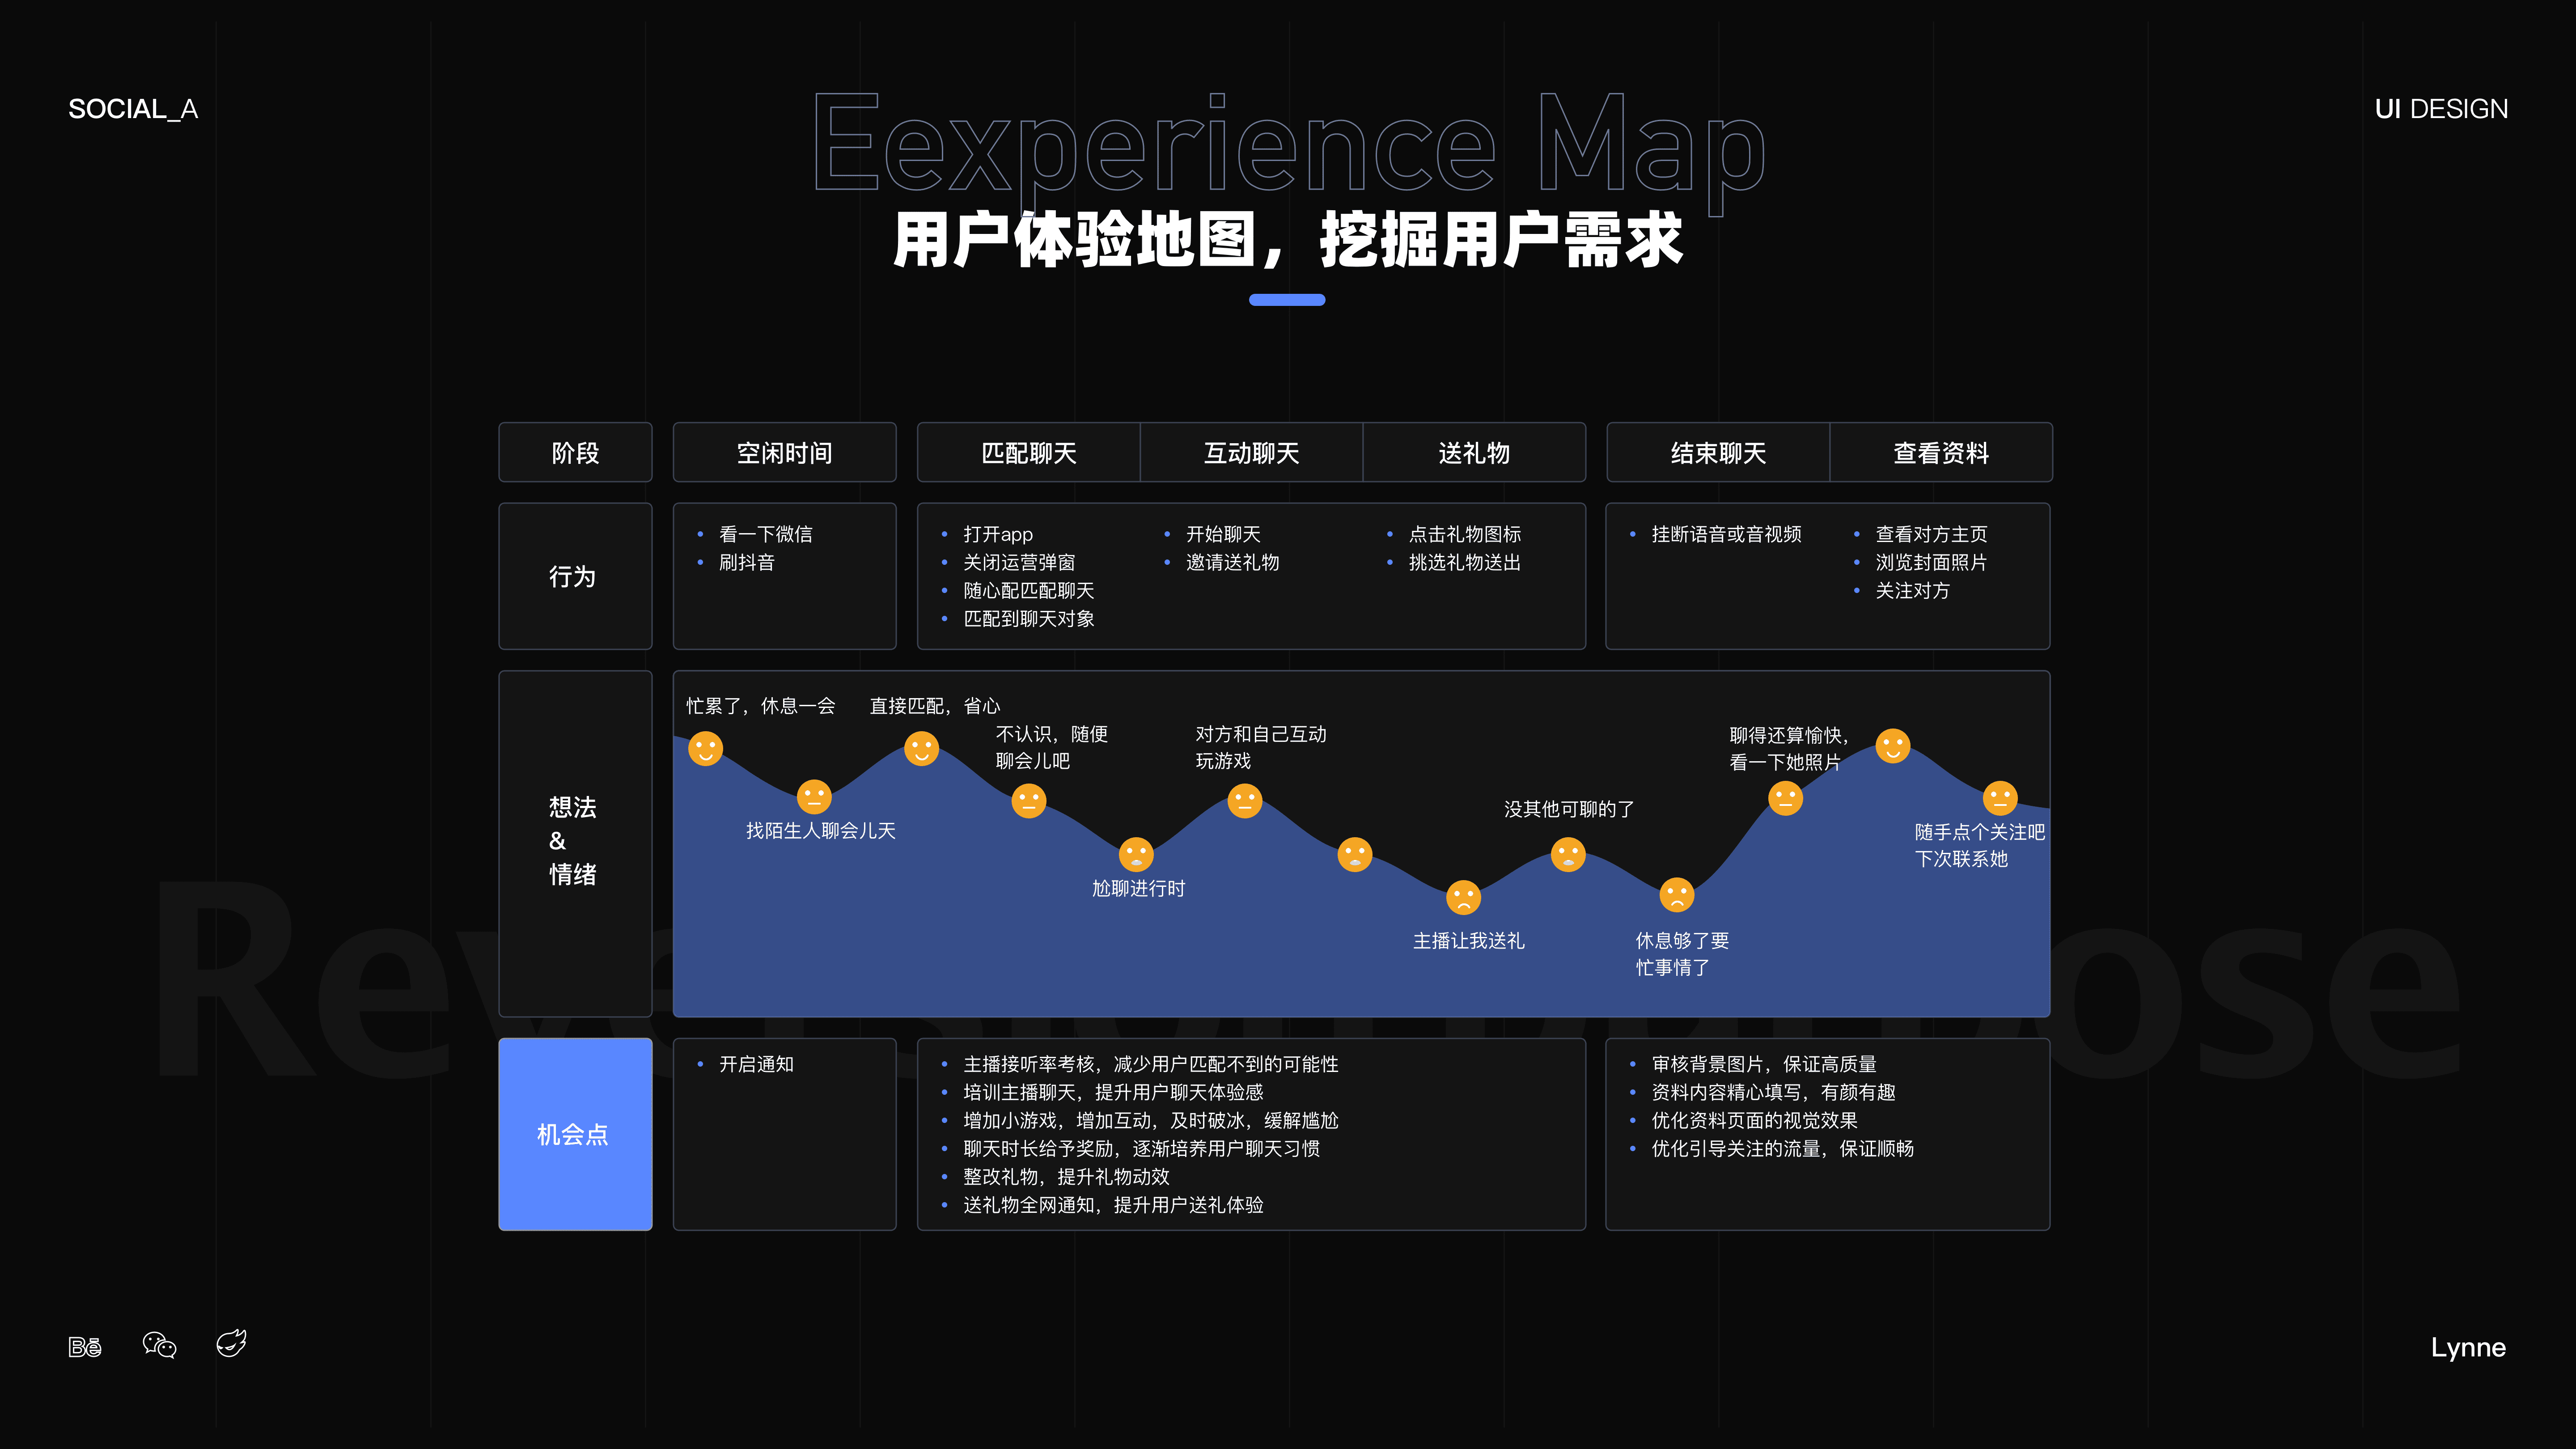Click the caption 主播让我送礼
The image size is (2576, 1449).
[x=1469, y=940]
